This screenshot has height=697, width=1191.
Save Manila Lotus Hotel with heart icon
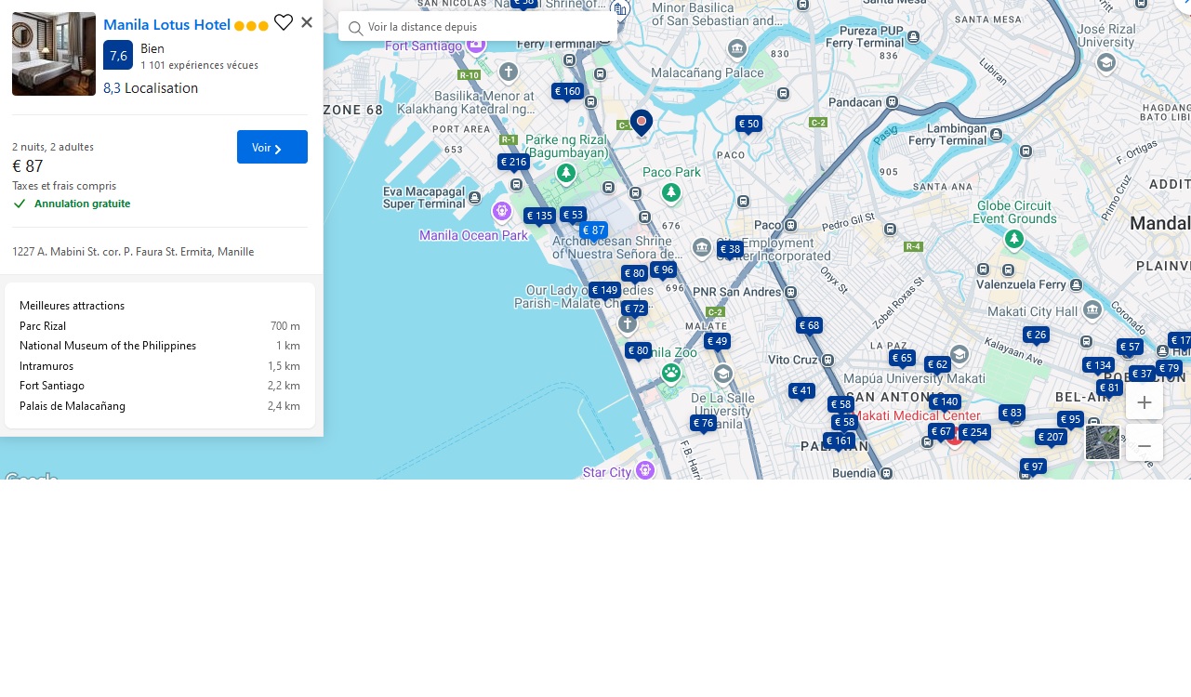click(284, 23)
